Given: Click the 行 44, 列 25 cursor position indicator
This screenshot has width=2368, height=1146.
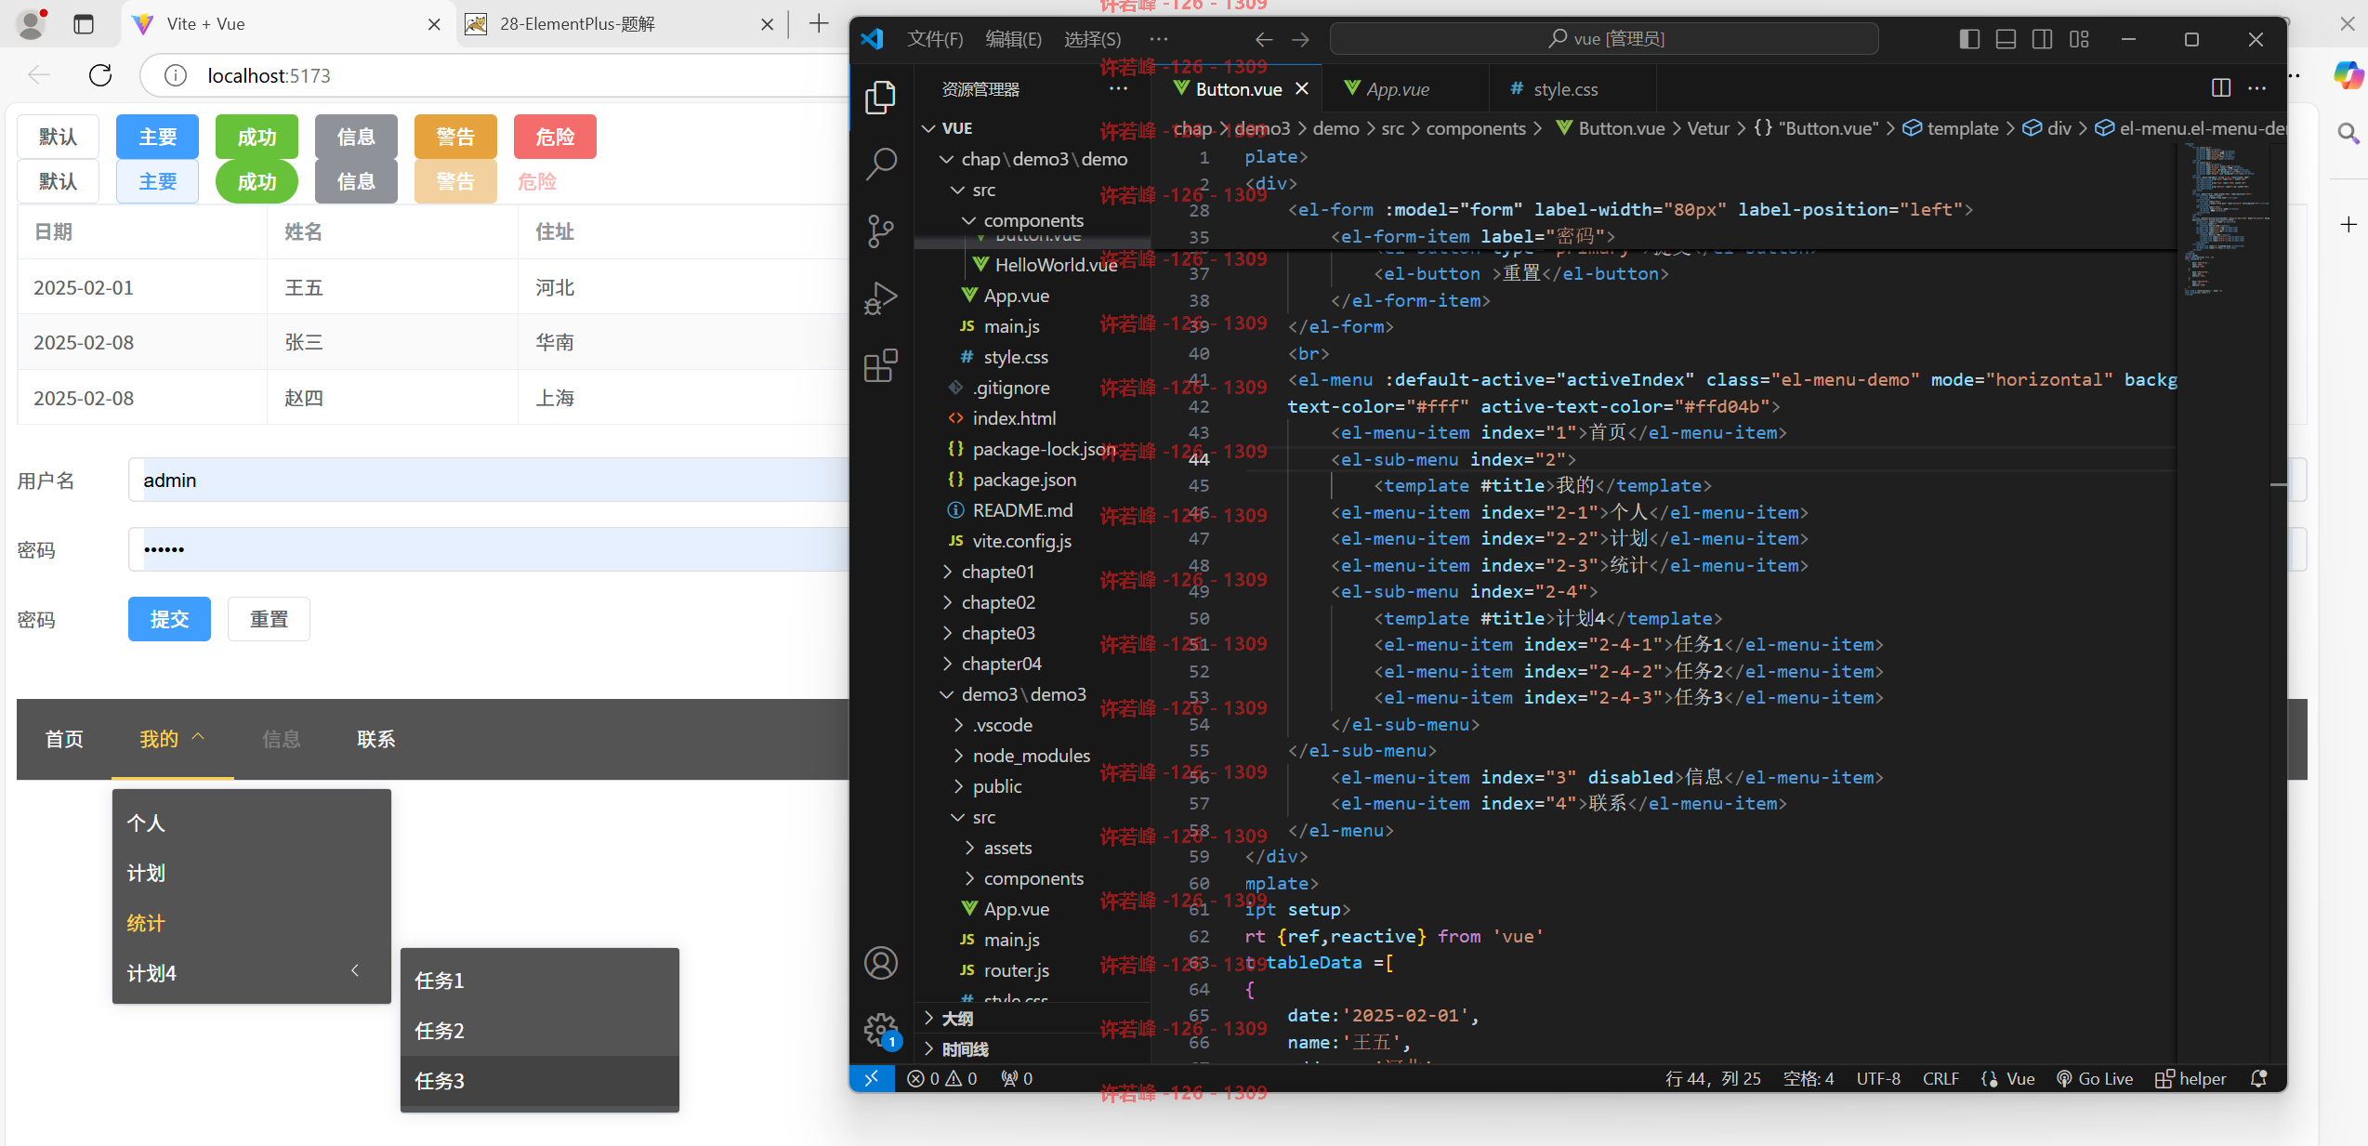Looking at the screenshot, I should click(1713, 1078).
